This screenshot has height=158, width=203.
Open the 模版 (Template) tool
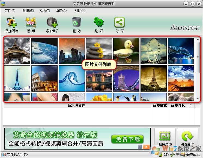(31, 22)
